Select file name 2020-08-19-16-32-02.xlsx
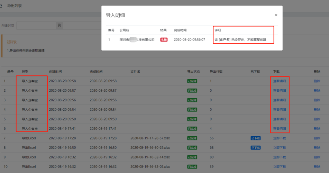The height and width of the screenshot is (173, 329). (150, 167)
